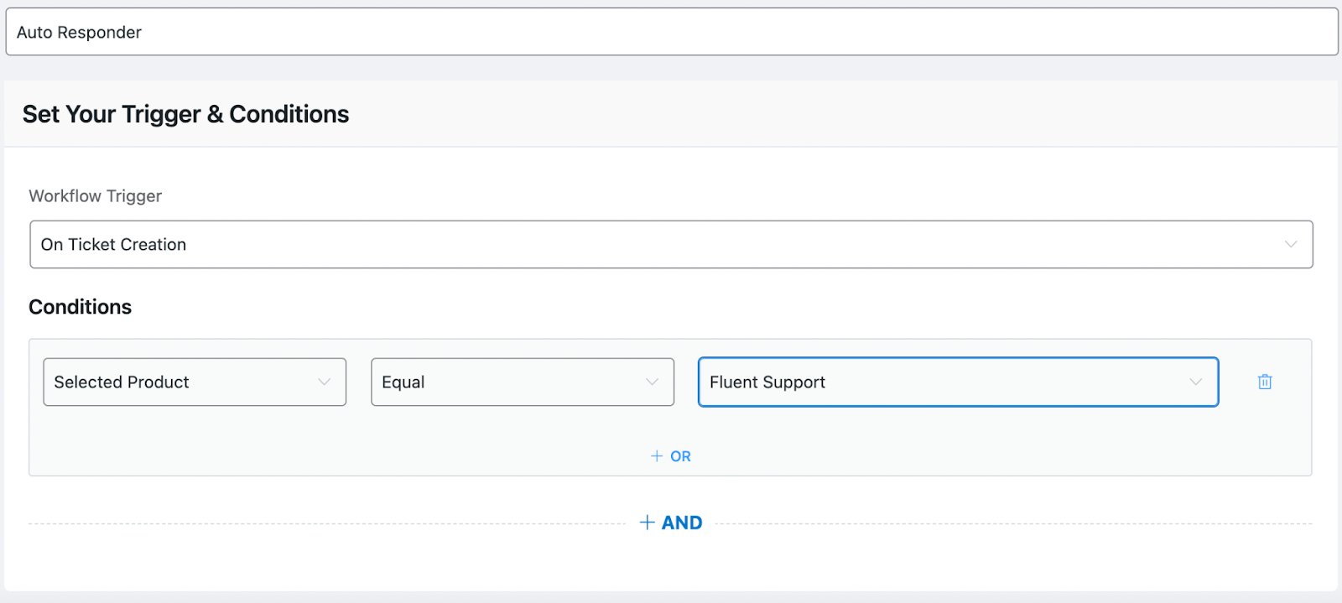
Task: Click the plus icon beside OR
Action: pyautogui.click(x=657, y=456)
